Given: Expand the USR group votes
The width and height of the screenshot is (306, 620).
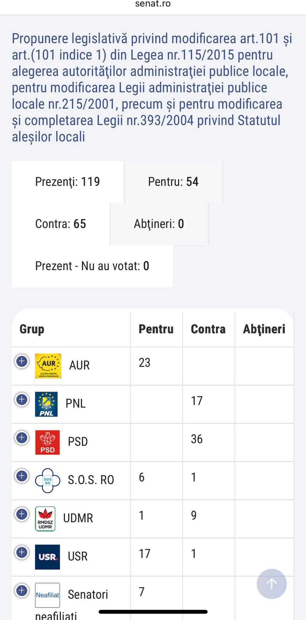Looking at the screenshot, I should (x=22, y=552).
